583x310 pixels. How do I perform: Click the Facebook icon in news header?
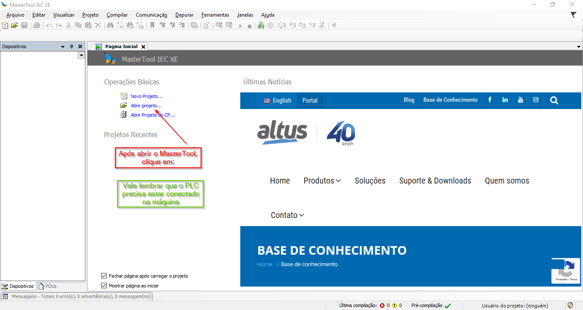[x=490, y=100]
